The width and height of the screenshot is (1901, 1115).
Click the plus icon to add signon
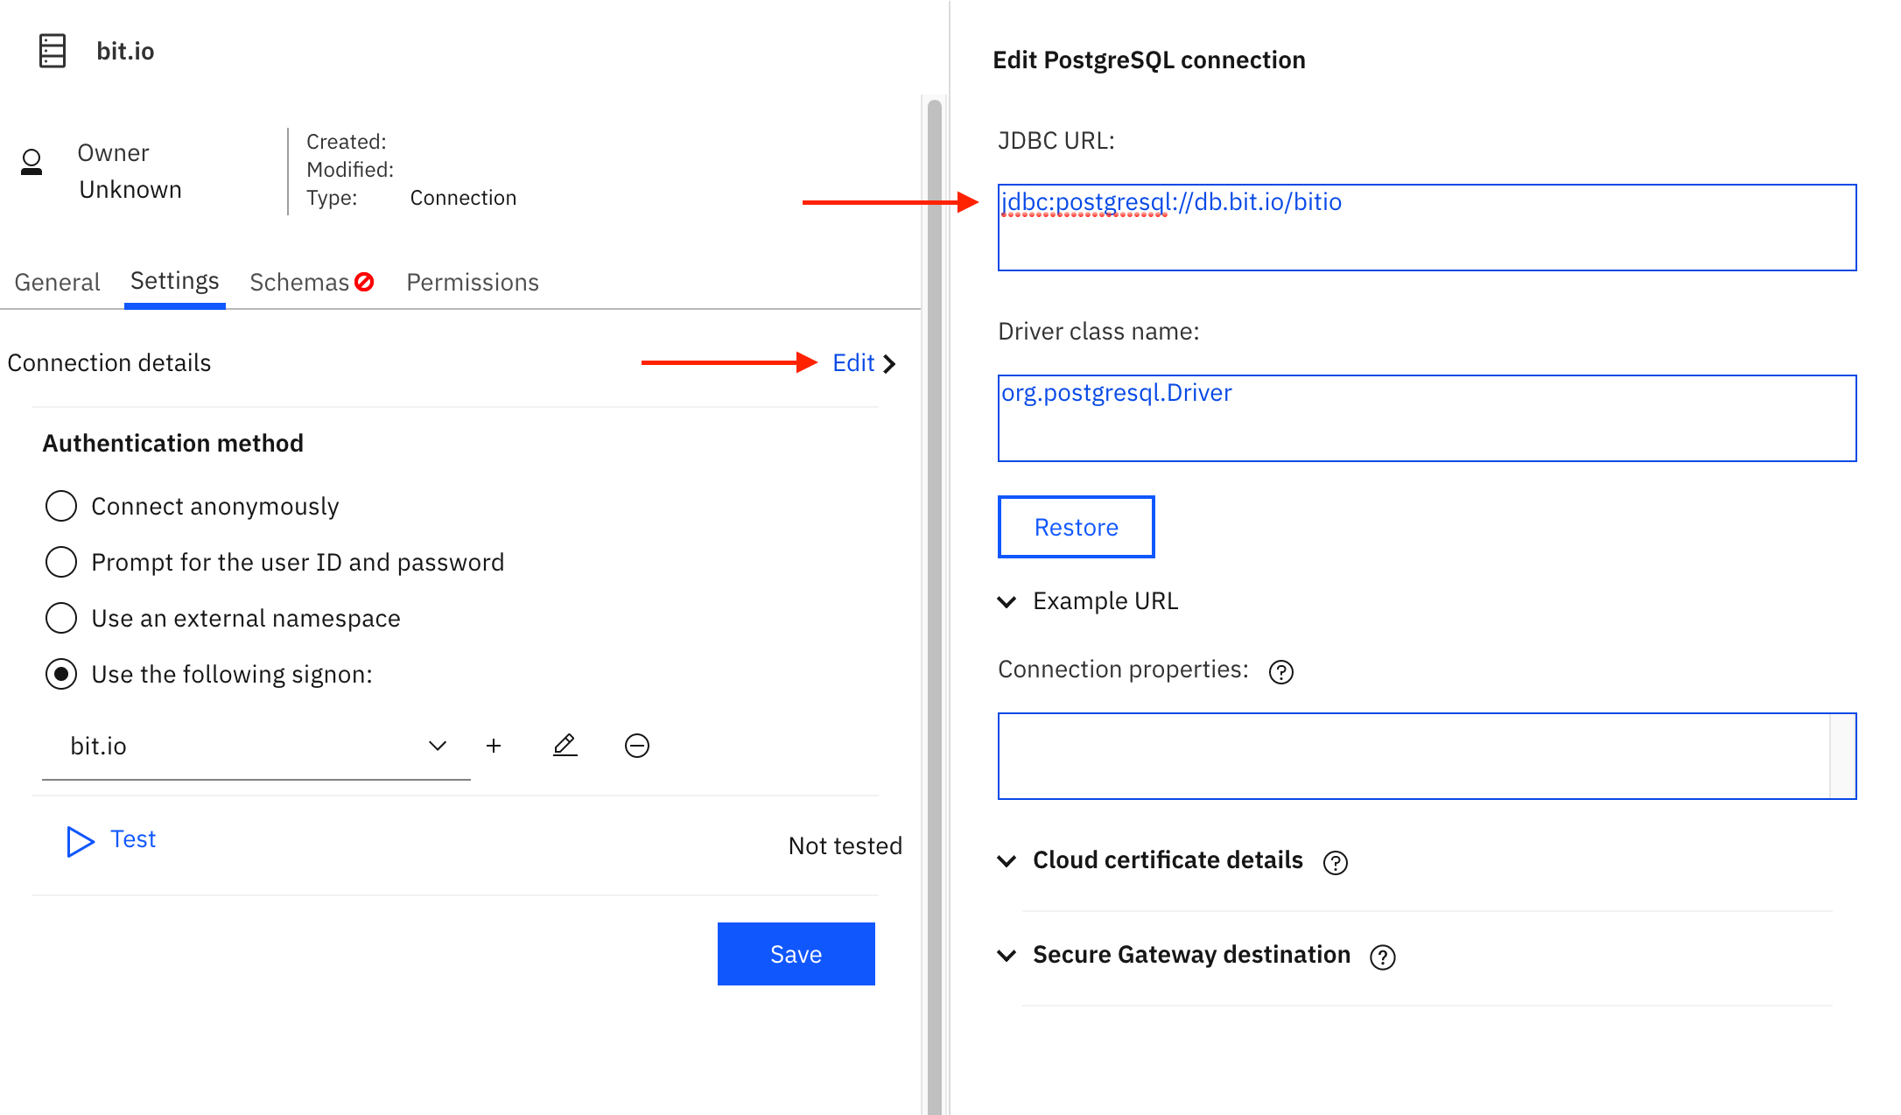click(494, 746)
